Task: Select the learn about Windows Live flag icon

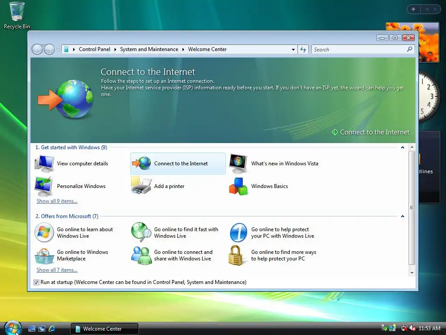Action: 44,232
